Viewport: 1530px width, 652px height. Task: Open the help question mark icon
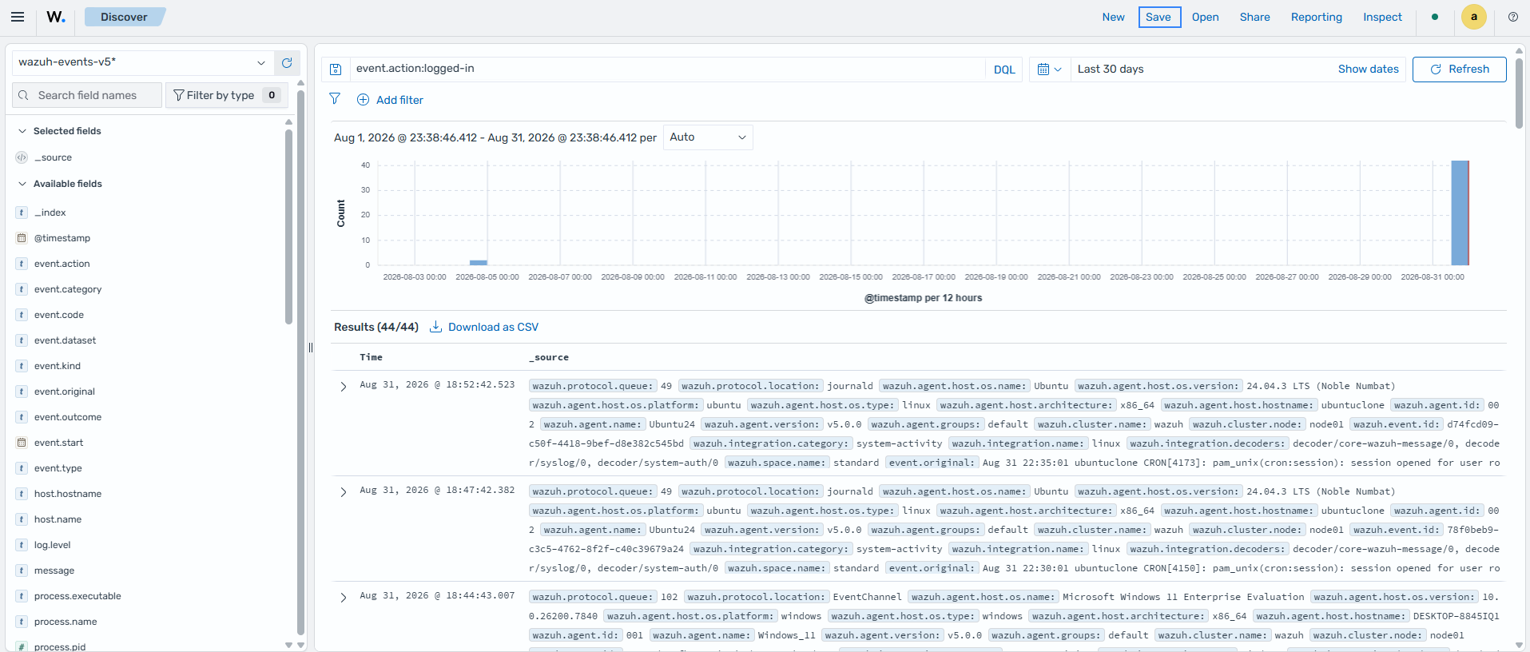1513,17
